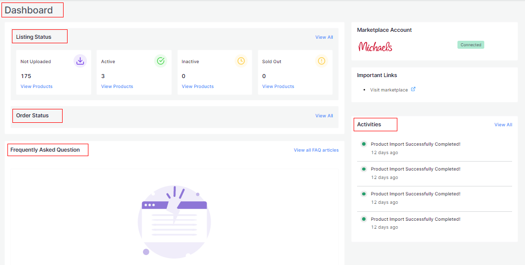Click the Not Uploaded download icon
525x265 pixels.
coord(80,61)
